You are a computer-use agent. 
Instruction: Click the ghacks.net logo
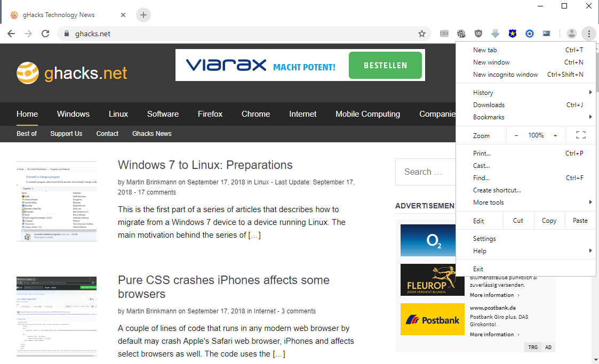click(x=72, y=73)
